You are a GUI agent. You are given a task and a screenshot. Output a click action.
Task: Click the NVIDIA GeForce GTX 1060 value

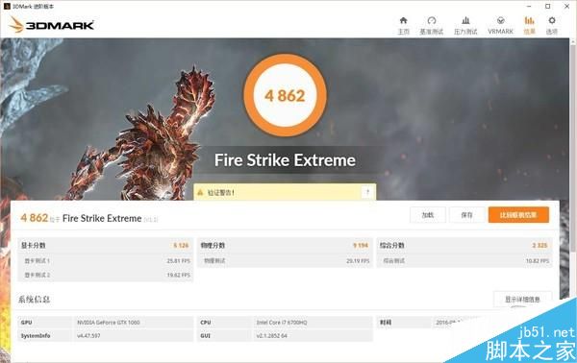(109, 323)
